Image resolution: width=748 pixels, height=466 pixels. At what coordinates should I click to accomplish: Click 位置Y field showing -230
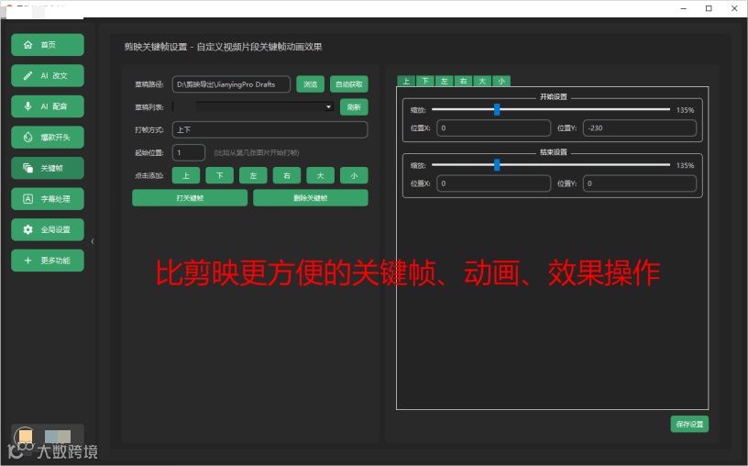coord(640,128)
